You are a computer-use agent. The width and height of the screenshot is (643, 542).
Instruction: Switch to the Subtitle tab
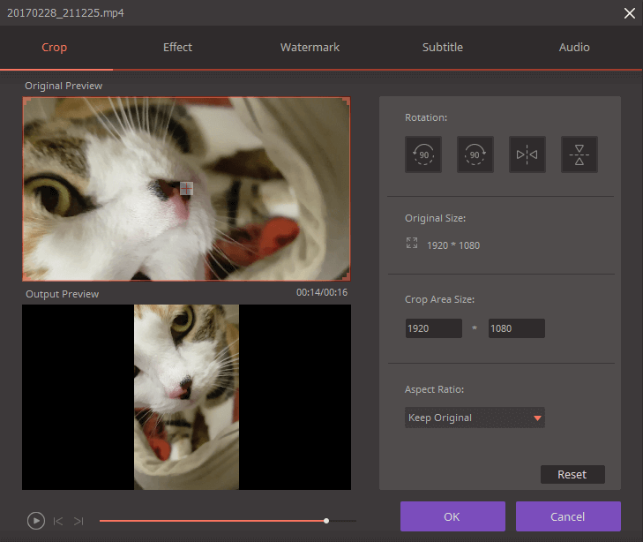point(443,47)
